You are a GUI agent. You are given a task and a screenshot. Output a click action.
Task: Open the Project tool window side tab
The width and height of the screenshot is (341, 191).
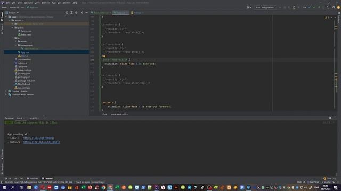coord(2,16)
